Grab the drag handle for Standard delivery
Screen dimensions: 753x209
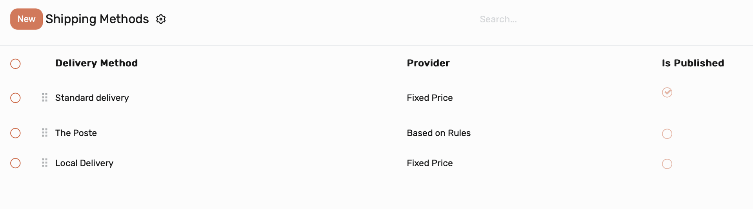pyautogui.click(x=45, y=97)
